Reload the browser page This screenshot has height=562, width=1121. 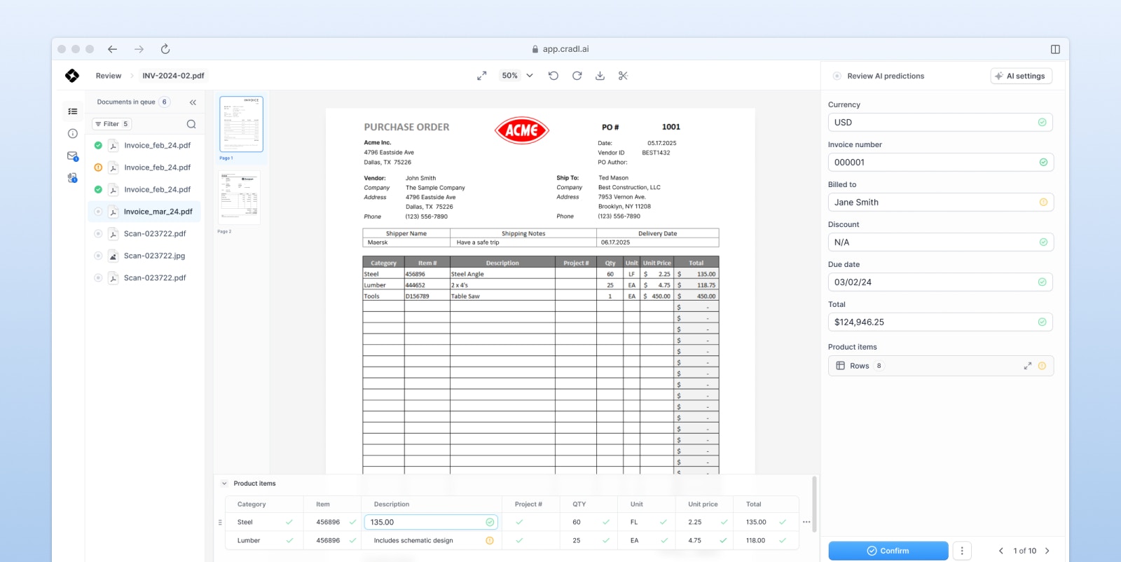(x=165, y=49)
